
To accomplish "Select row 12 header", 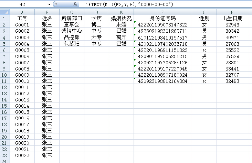I will pyautogui.click(x=5, y=87).
